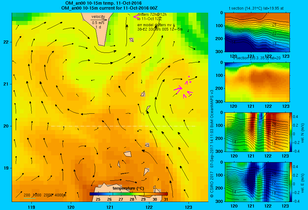The height and width of the screenshot is (210, 308).
Task: Click the '200 1000 2000 4000m' depth contour legend
Action: pyautogui.click(x=45, y=195)
